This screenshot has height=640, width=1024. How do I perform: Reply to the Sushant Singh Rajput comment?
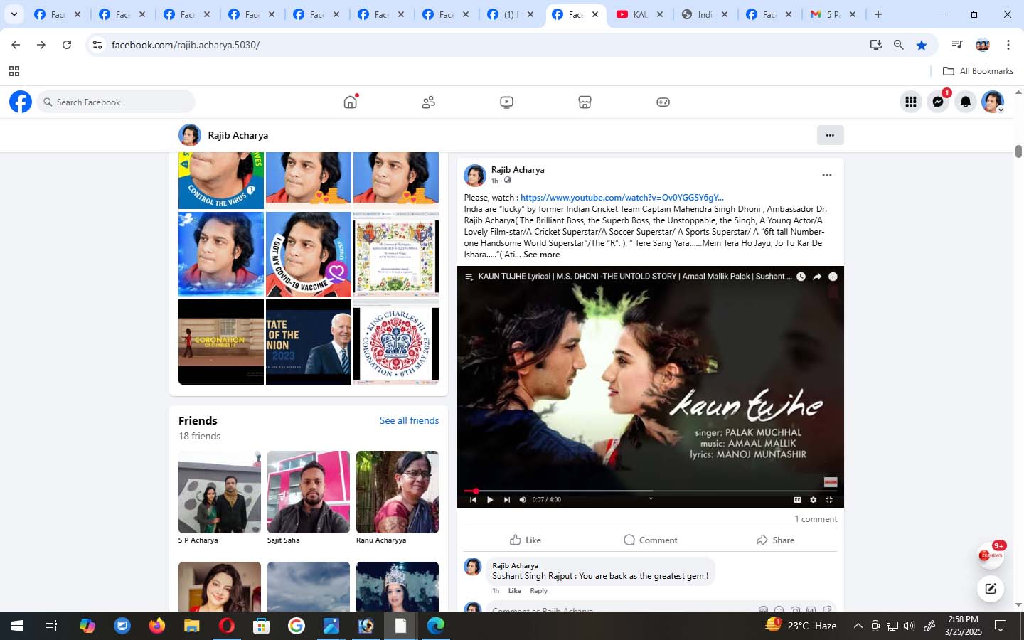tap(538, 591)
